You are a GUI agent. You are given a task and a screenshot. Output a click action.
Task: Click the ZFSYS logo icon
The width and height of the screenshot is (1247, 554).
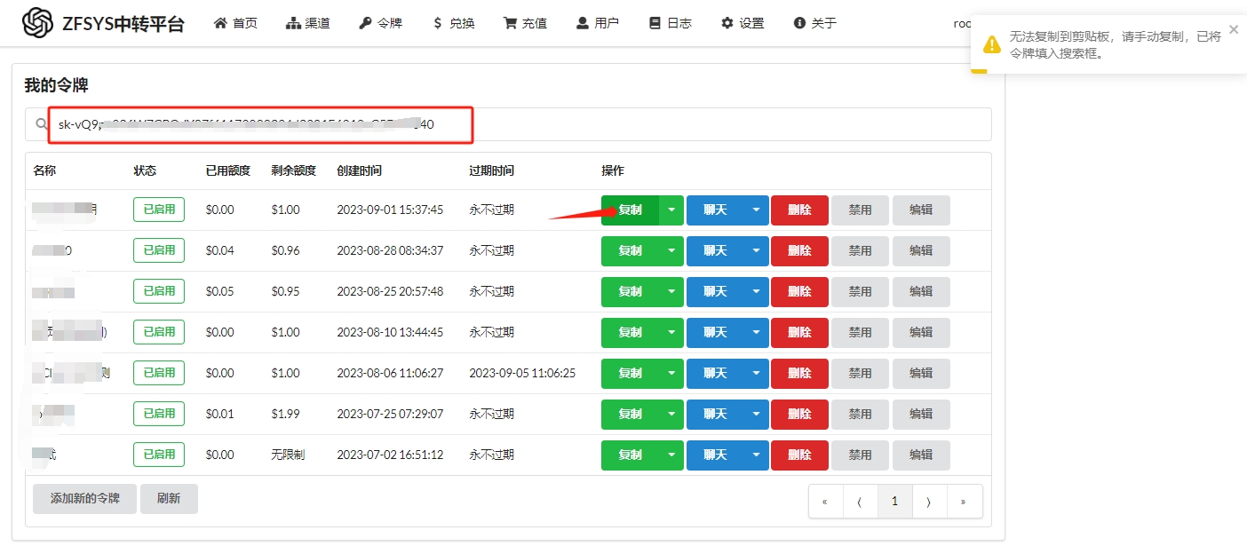[x=38, y=23]
